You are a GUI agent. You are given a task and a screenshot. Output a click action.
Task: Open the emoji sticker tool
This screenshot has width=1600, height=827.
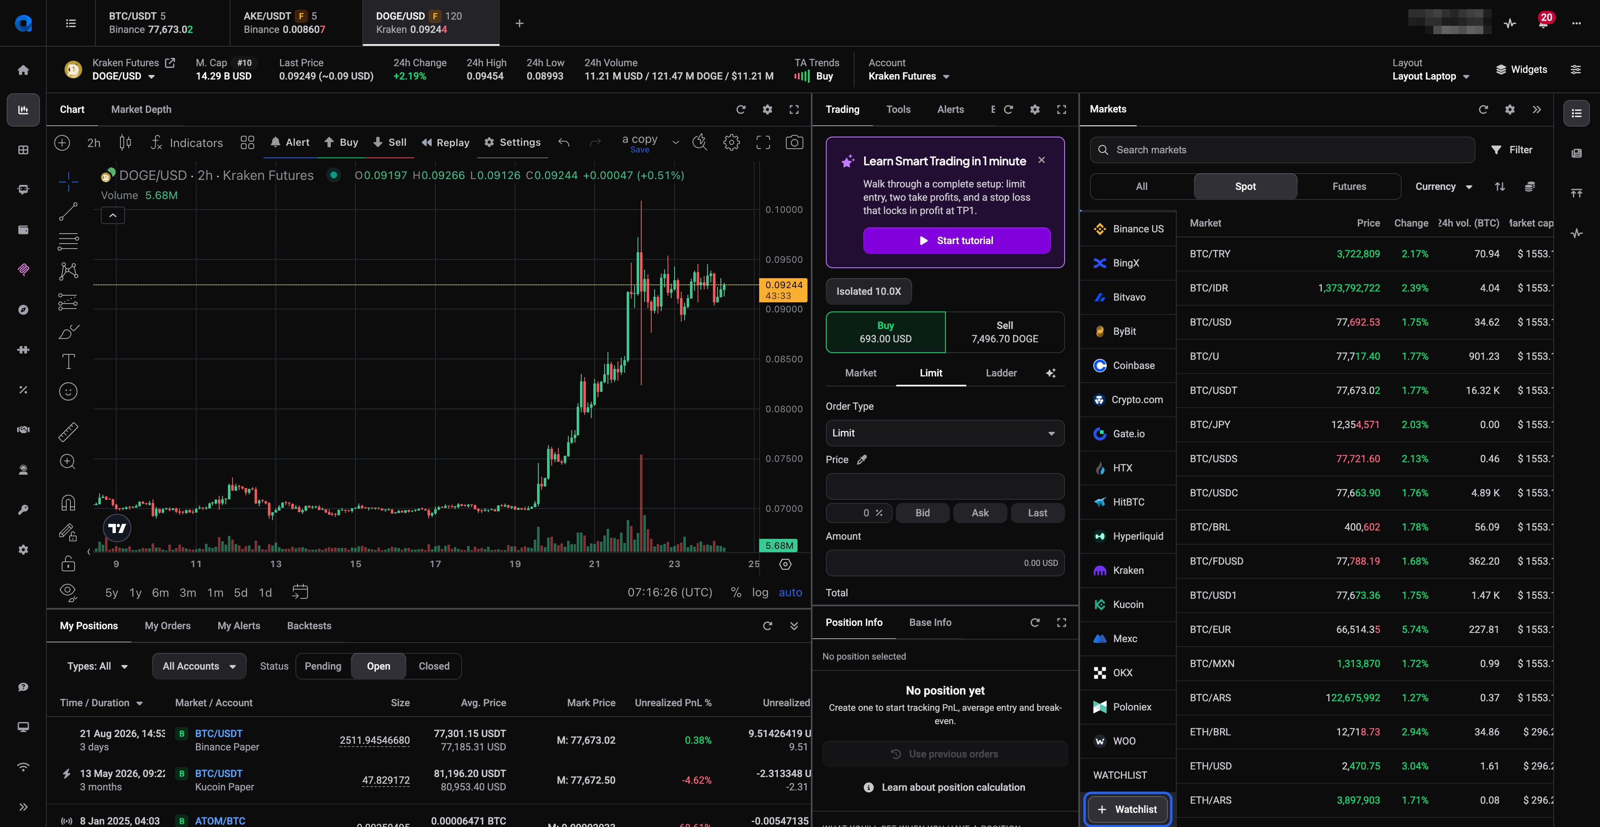68,391
